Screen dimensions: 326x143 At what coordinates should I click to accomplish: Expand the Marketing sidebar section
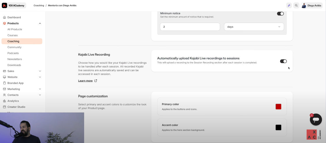(40, 89)
